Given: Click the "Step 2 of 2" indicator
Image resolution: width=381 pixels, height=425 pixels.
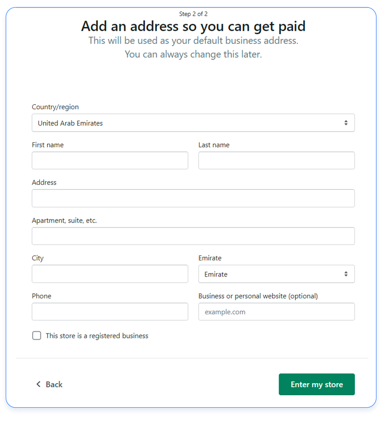Looking at the screenshot, I should click(x=193, y=14).
